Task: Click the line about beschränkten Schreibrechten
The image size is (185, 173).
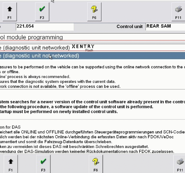Action: (74, 147)
